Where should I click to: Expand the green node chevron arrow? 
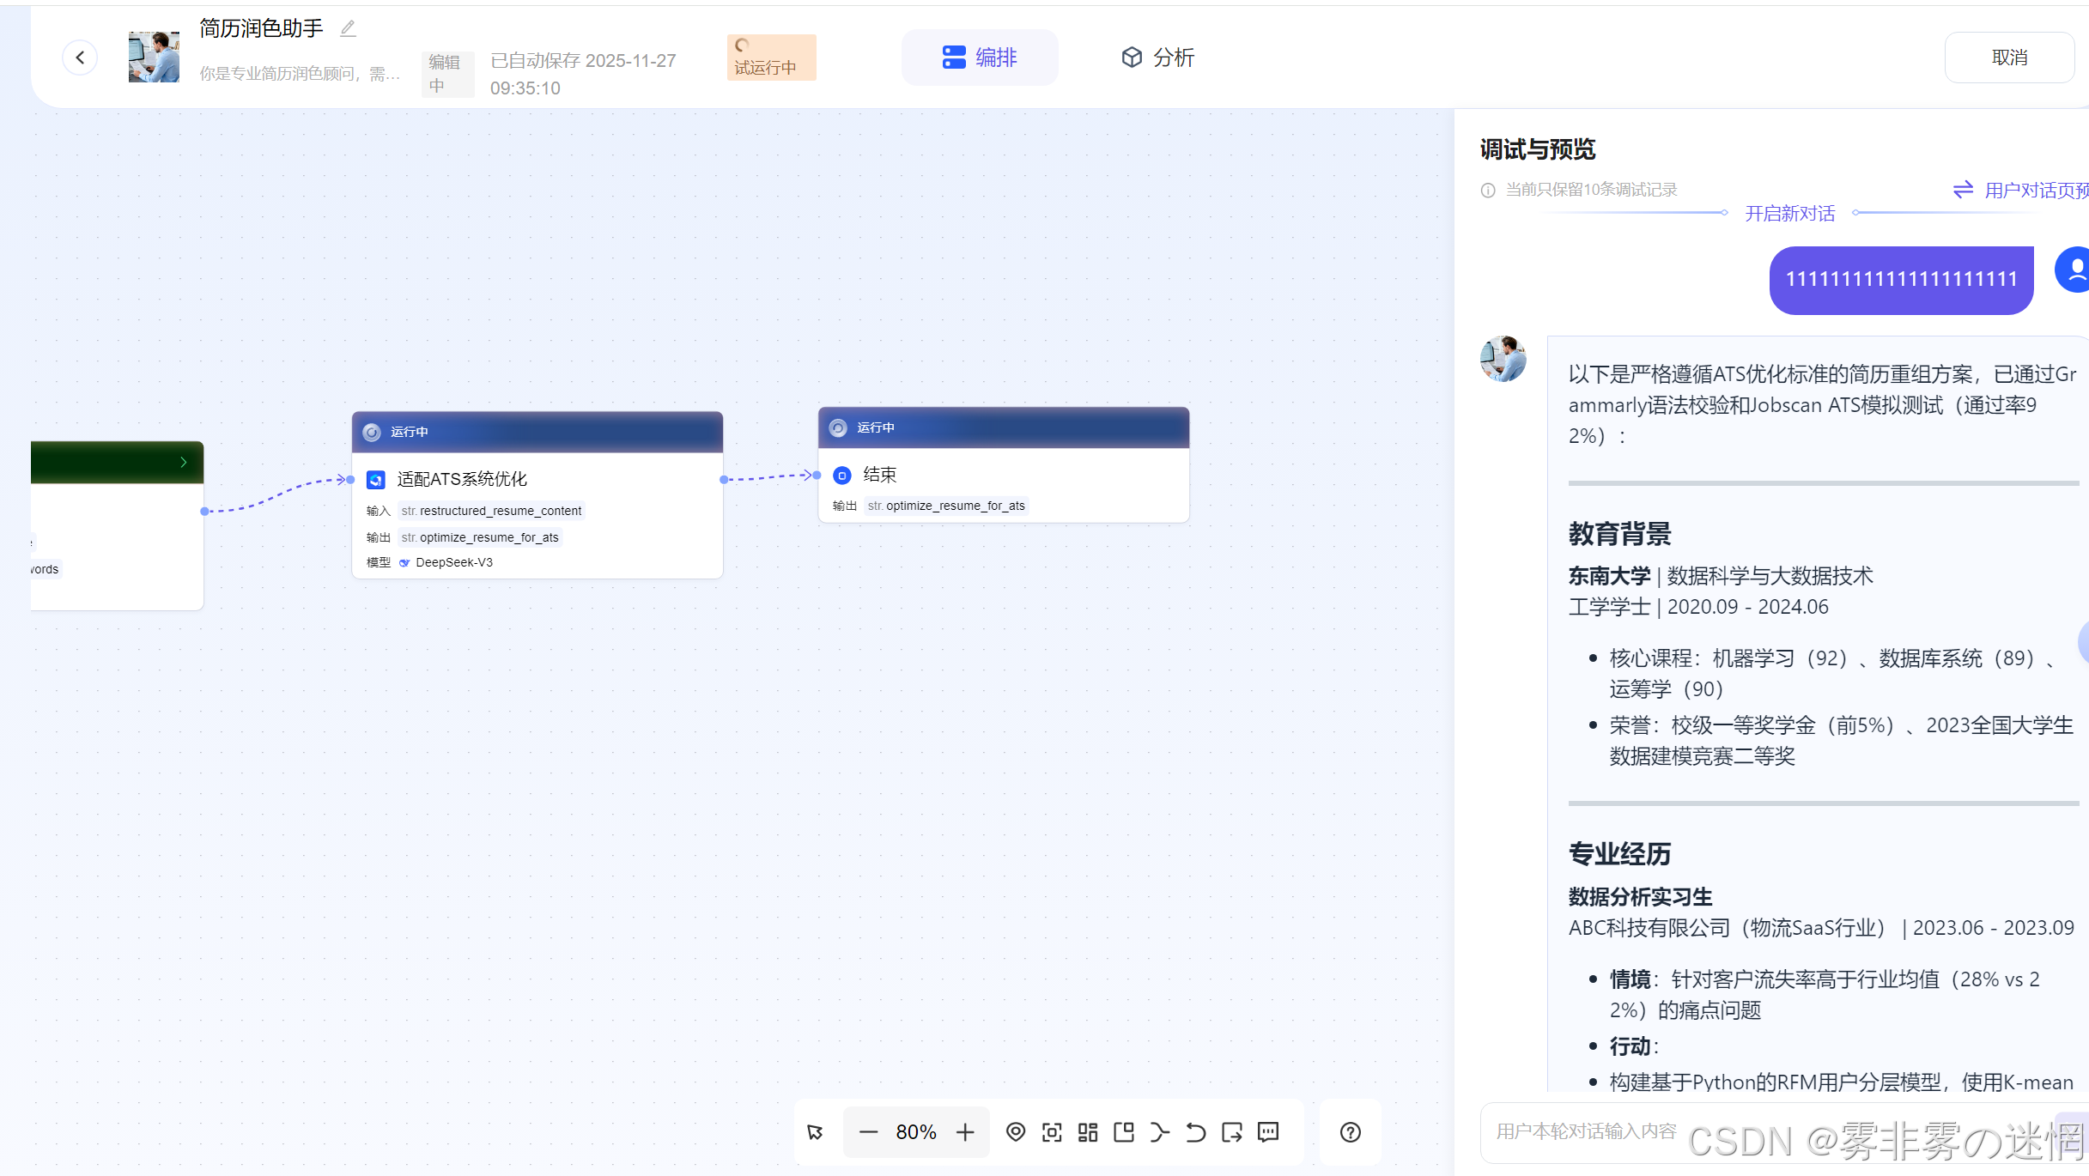(183, 462)
